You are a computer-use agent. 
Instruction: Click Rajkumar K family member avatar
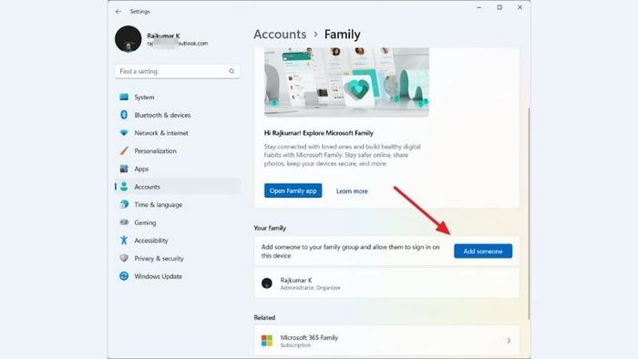tap(267, 283)
